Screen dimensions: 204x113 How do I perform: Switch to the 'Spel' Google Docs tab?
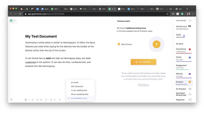tap(45, 9)
